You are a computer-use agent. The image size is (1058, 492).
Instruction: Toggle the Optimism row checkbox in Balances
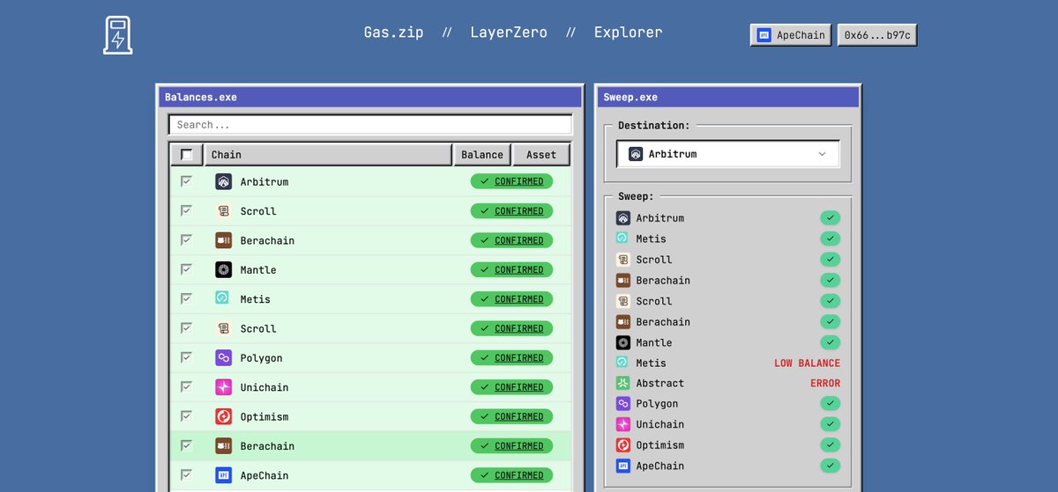186,416
